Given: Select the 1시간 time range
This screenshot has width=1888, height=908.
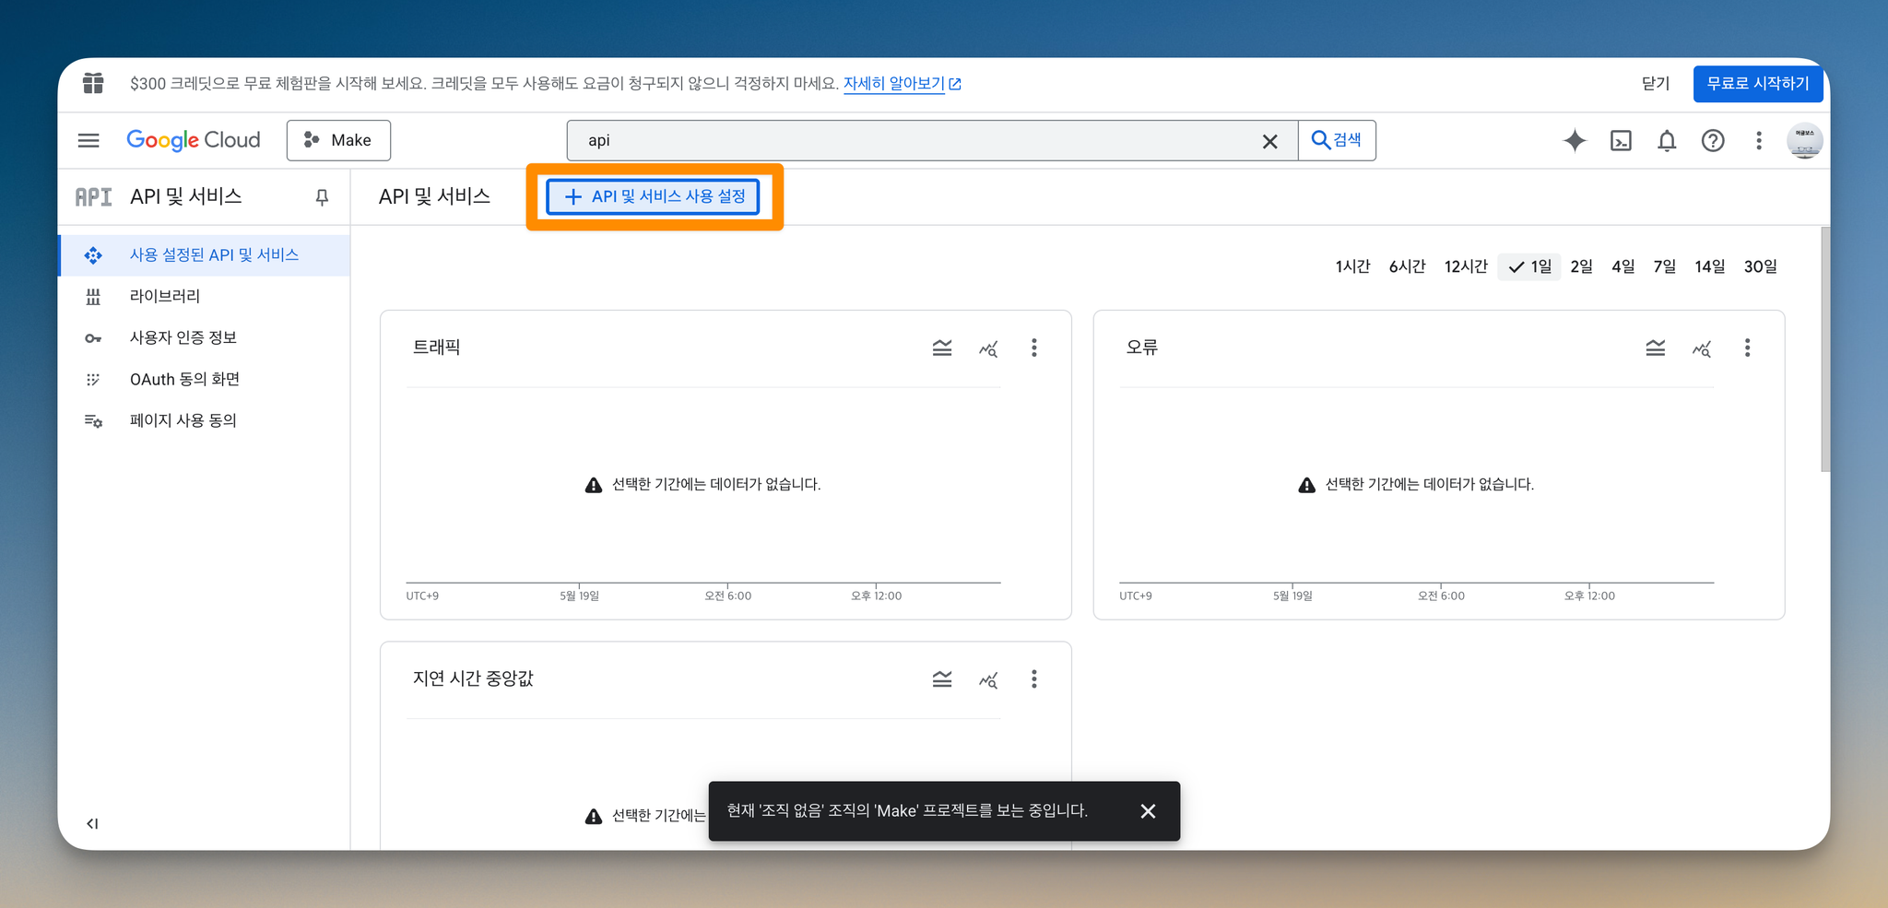Looking at the screenshot, I should (x=1352, y=266).
